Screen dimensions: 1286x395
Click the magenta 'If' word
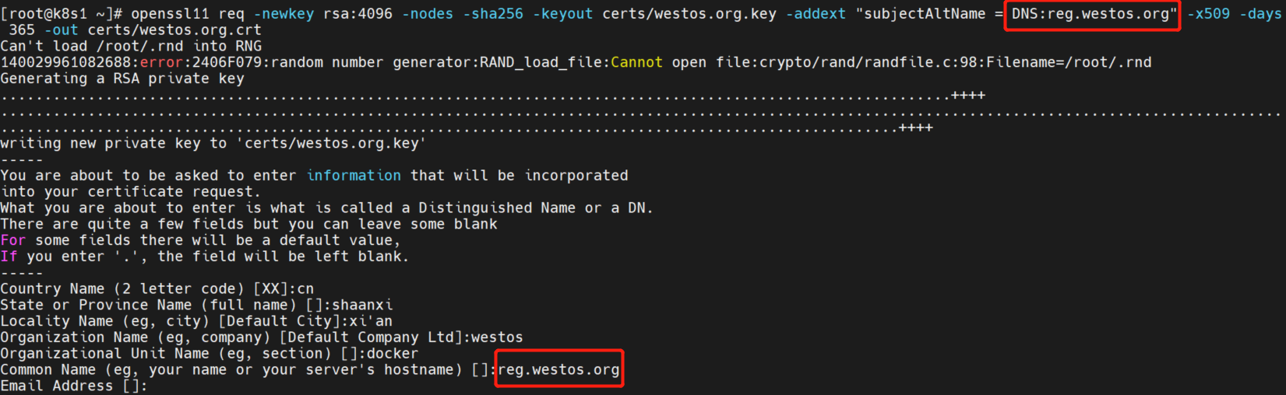point(9,257)
